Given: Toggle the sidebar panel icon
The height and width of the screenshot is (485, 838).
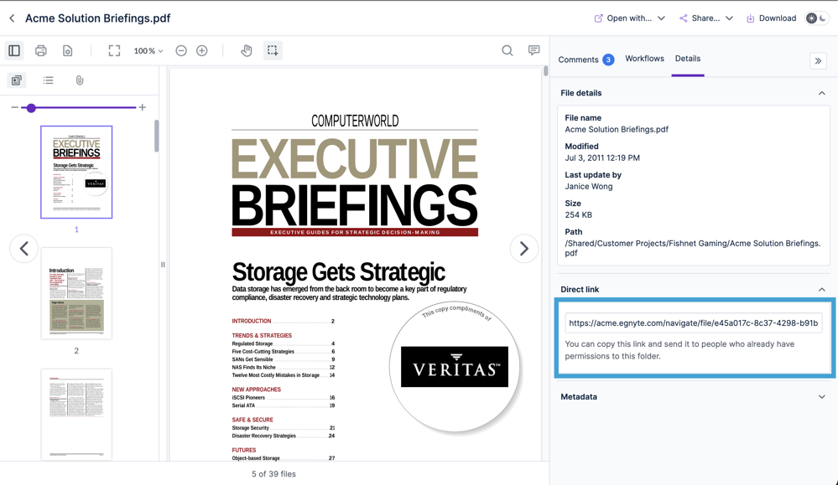Looking at the screenshot, I should point(14,51).
